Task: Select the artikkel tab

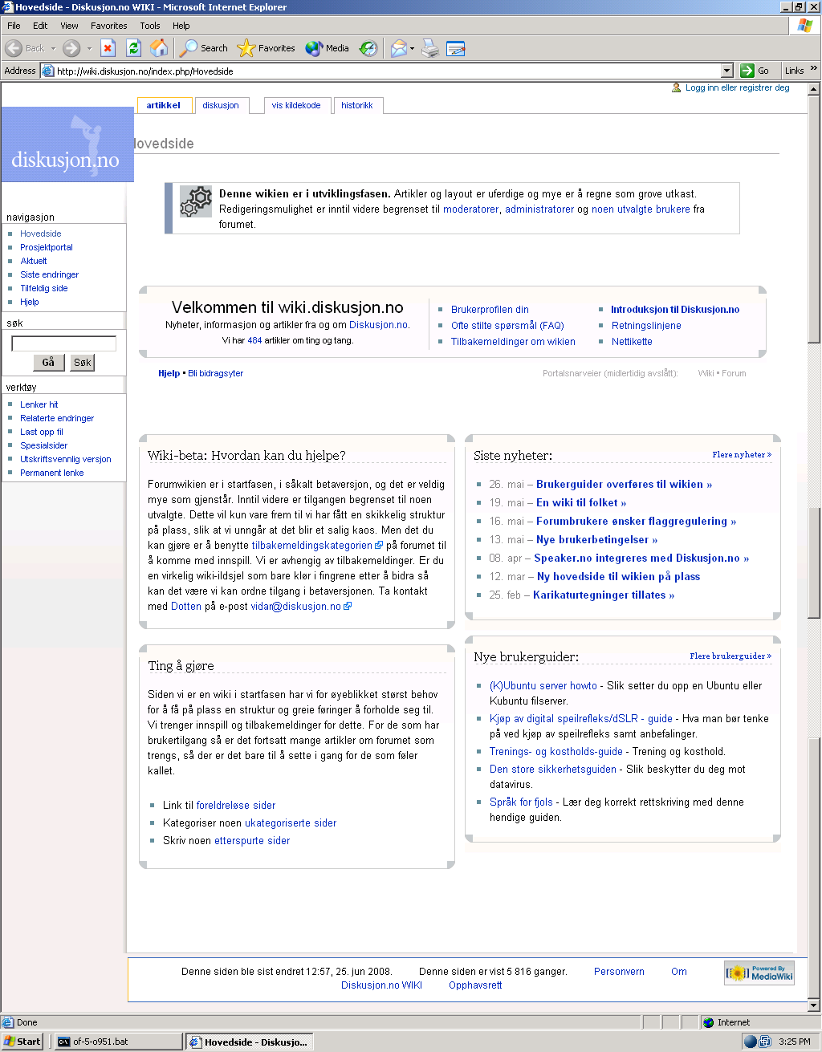Action: (x=164, y=105)
